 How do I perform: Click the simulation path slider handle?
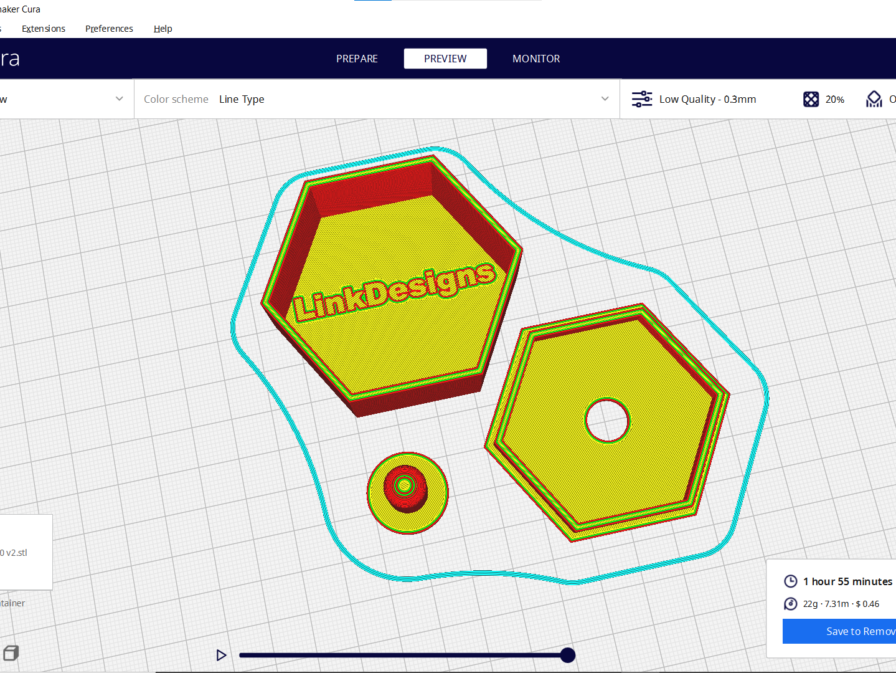[x=567, y=655]
